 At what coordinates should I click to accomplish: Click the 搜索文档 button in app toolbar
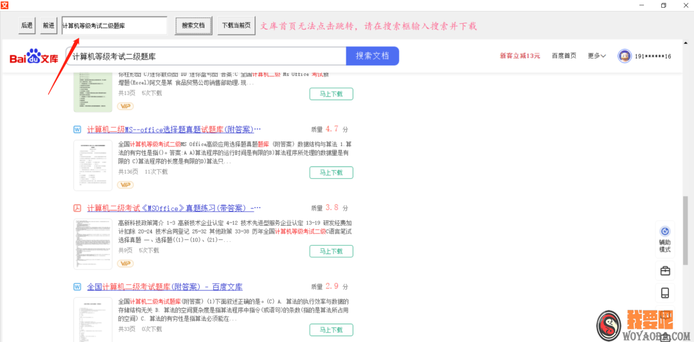click(x=193, y=26)
